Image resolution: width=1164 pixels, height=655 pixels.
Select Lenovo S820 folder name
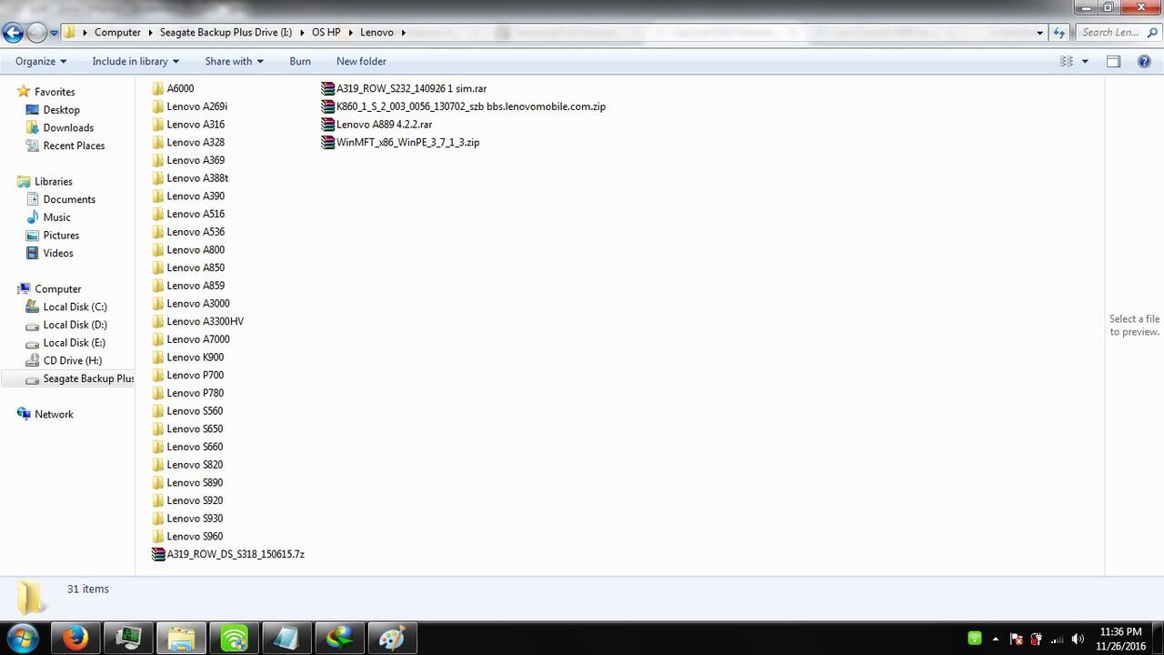coord(195,465)
